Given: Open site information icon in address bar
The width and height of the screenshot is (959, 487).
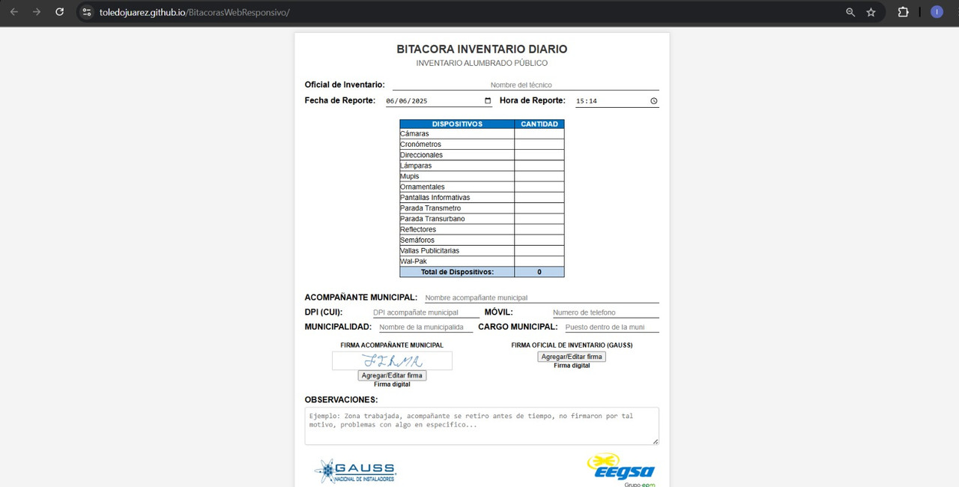Looking at the screenshot, I should coord(87,13).
